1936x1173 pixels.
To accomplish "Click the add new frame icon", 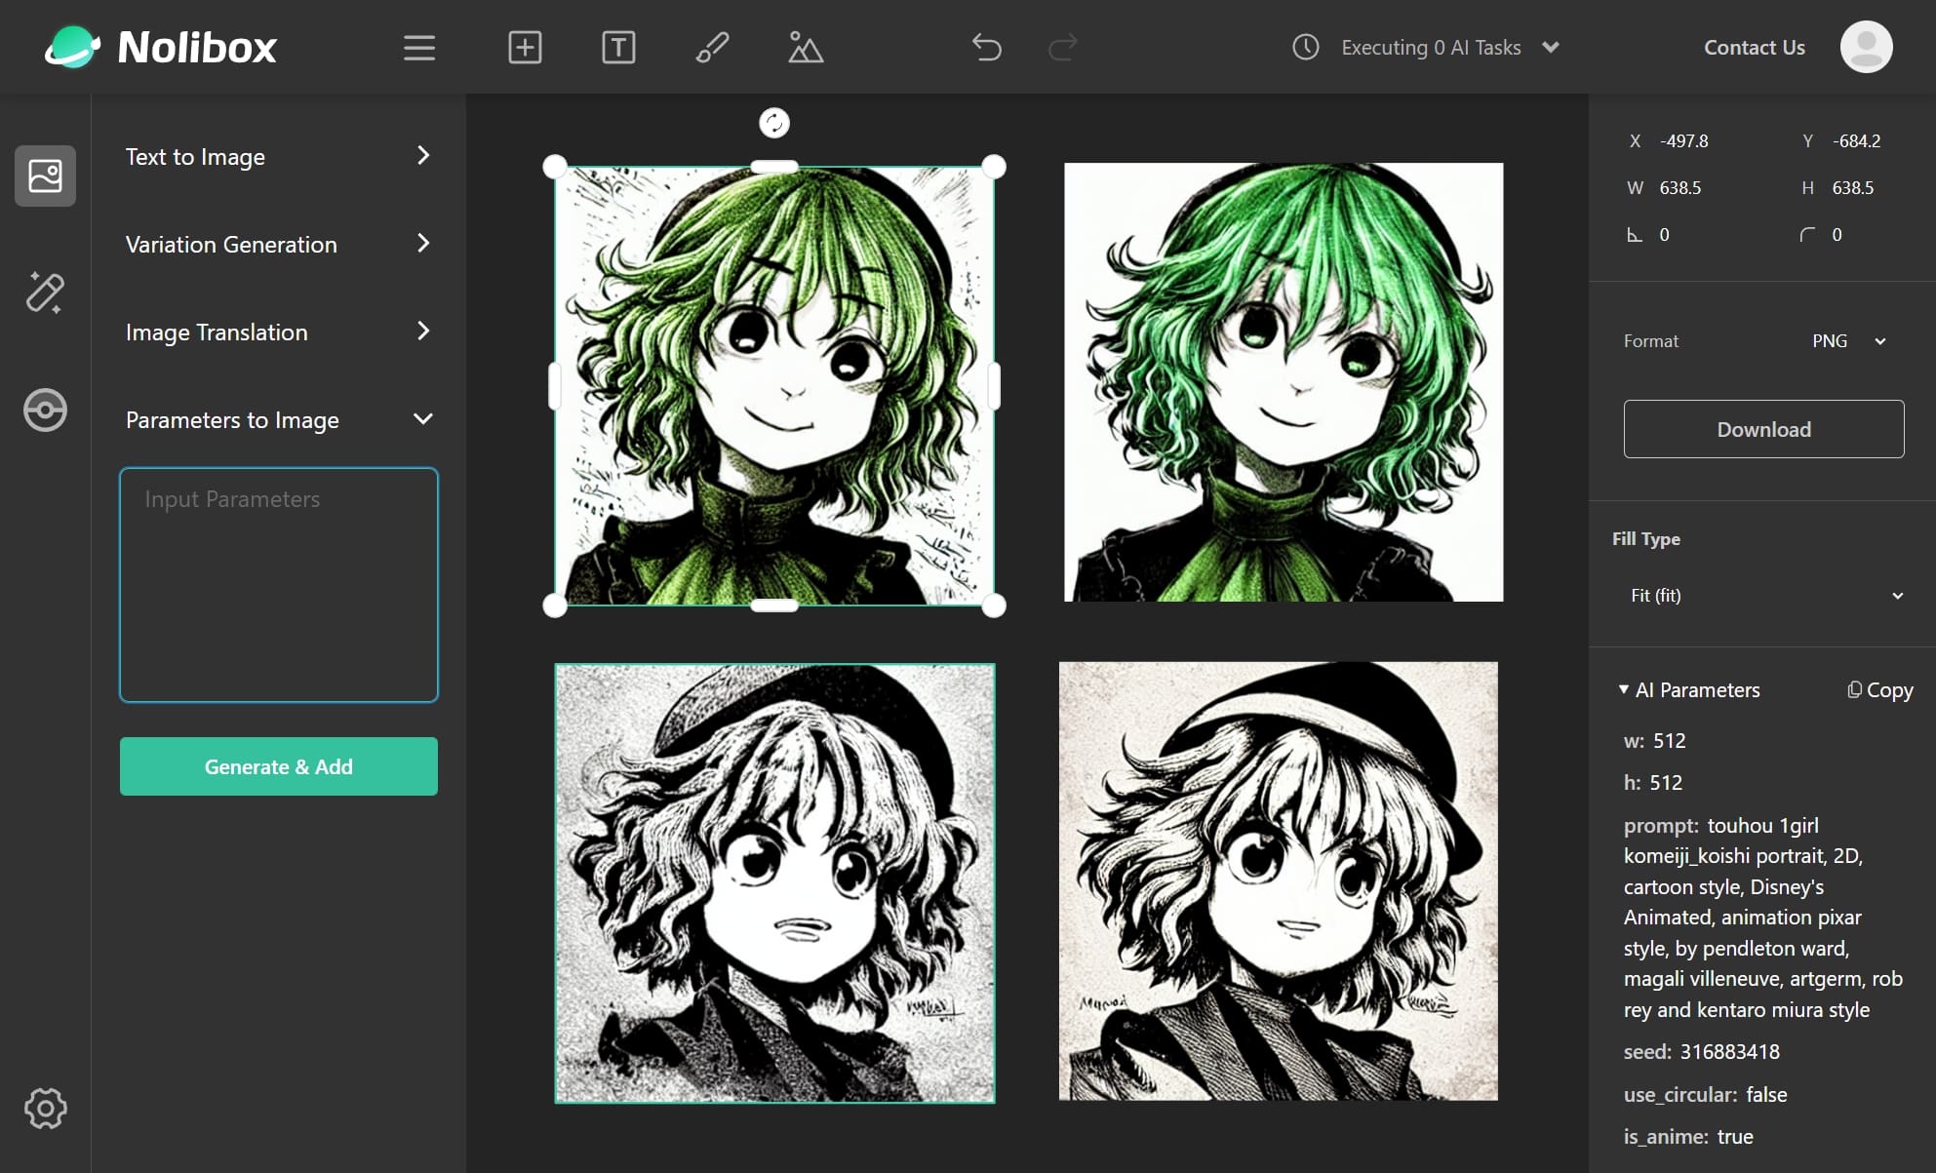I will [525, 48].
